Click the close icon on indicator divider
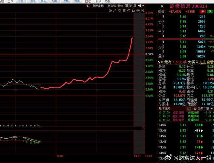This screenshot has height=163, width=214. pyautogui.click(x=143, y=128)
